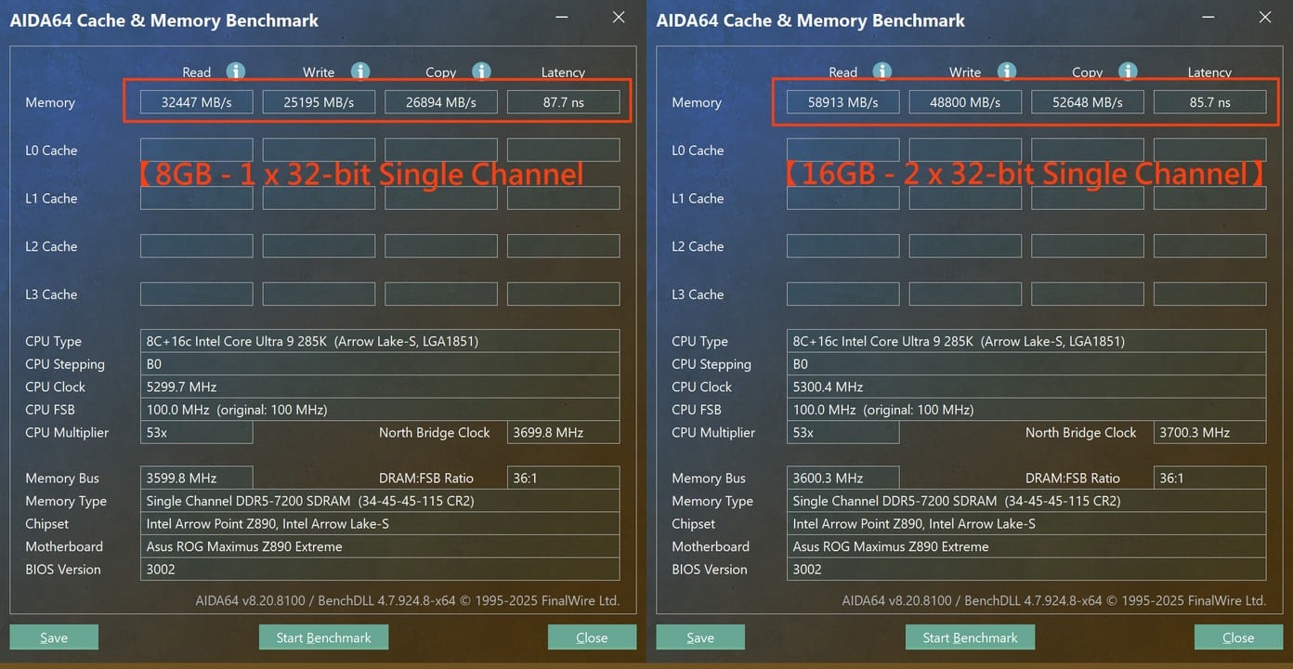
Task: Click Close button at bottom of left window
Action: click(592, 637)
